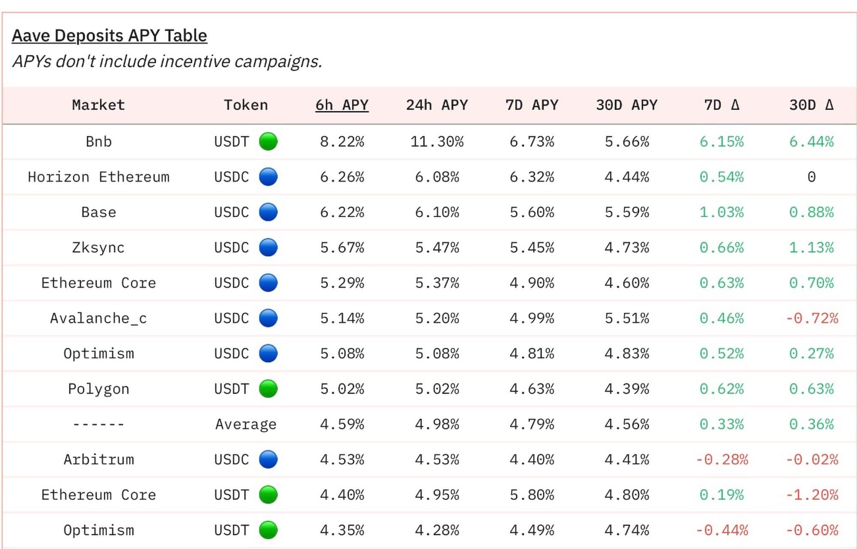857x549 pixels.
Task: Click the USDT icon in Optimism row
Action: pyautogui.click(x=268, y=530)
